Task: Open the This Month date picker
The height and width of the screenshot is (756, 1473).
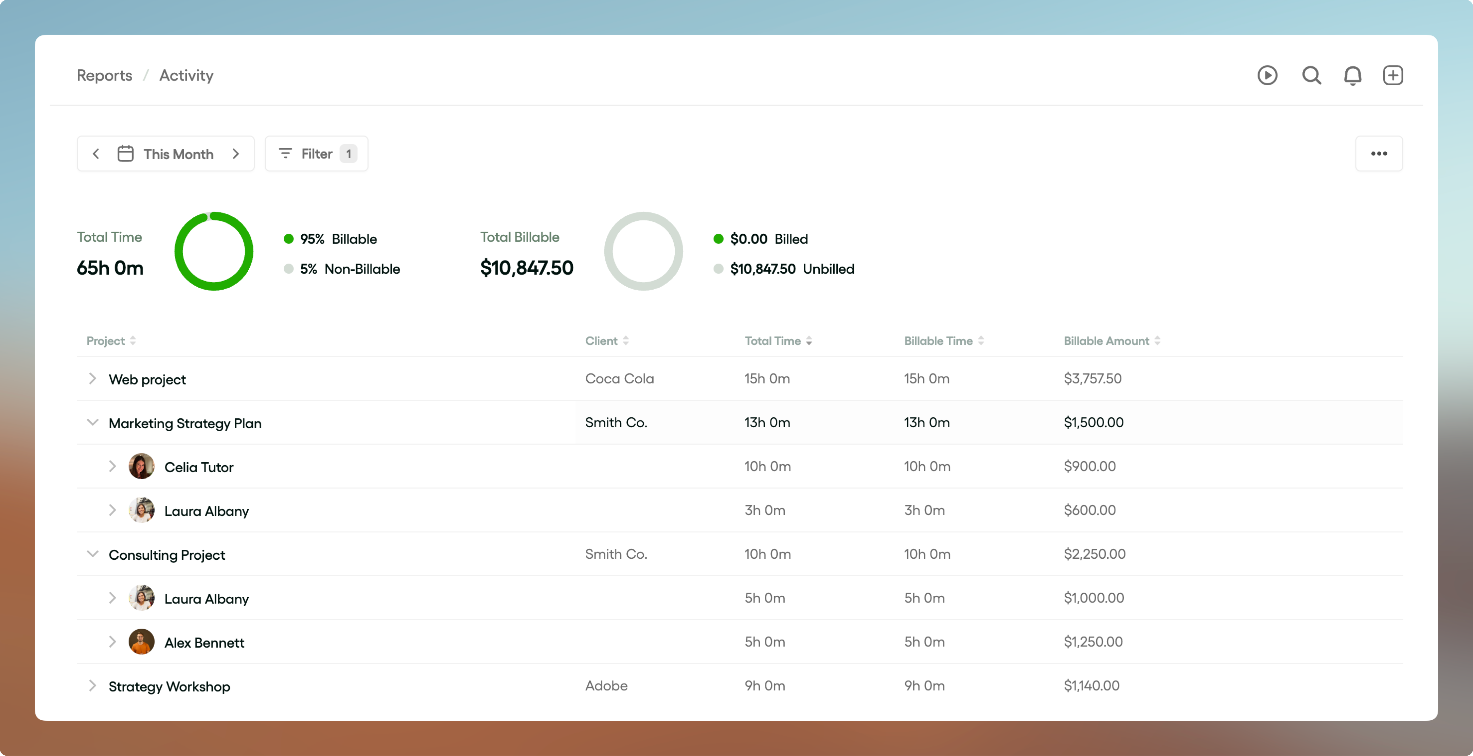Action: click(178, 154)
